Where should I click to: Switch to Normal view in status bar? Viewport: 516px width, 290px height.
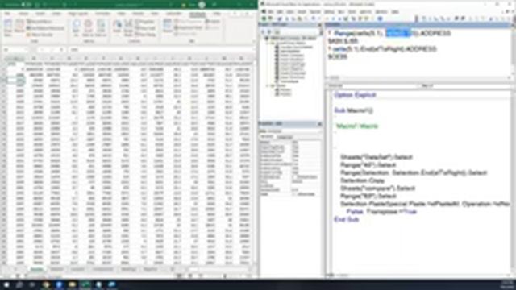point(180,275)
